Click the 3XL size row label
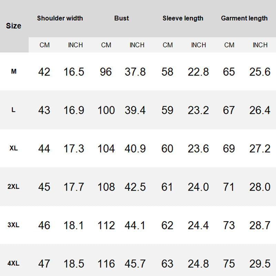 pyautogui.click(x=14, y=225)
